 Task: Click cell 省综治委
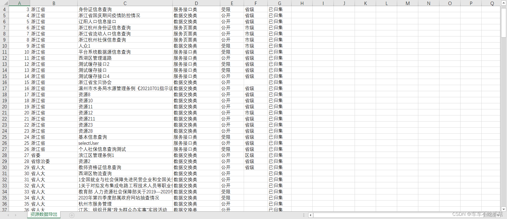pos(54,161)
